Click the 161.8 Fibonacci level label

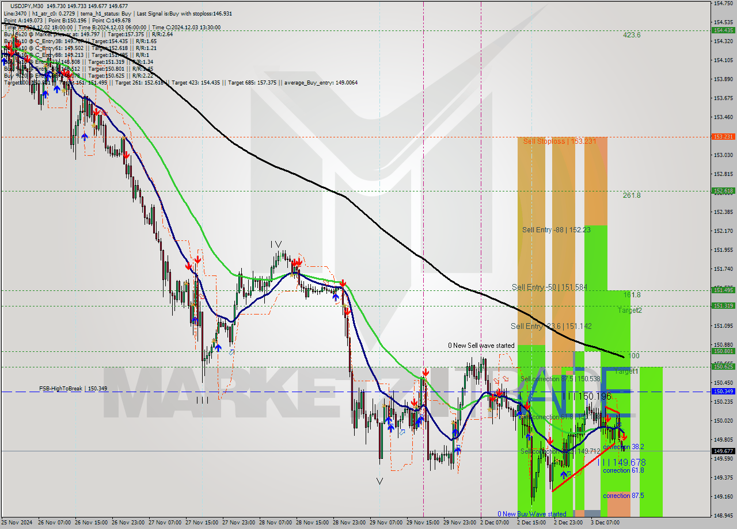click(x=632, y=294)
